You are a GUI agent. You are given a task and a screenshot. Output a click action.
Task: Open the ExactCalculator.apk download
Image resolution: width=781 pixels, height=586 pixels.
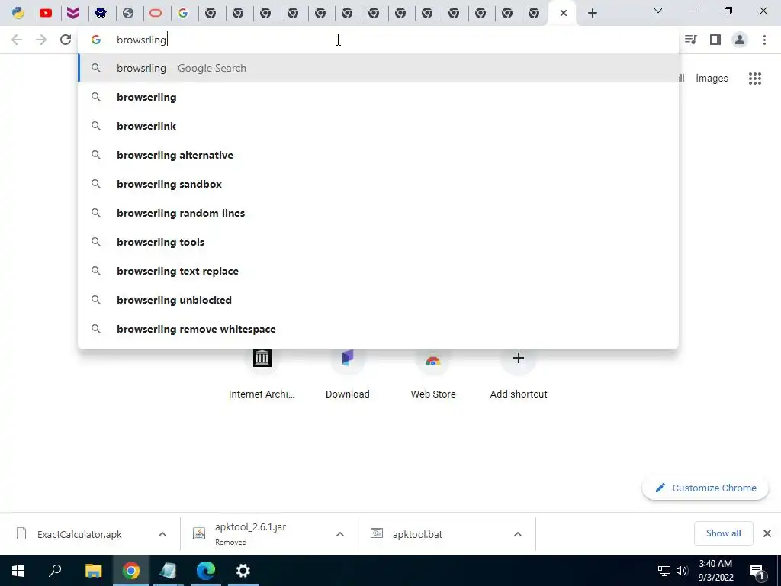tap(79, 534)
